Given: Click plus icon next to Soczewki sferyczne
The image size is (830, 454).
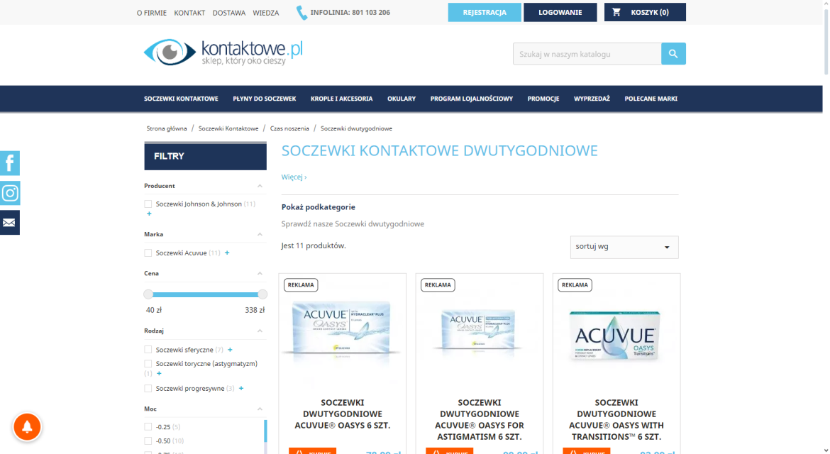Looking at the screenshot, I should [x=231, y=350].
